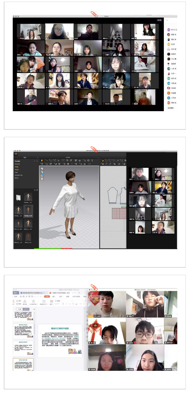190x396 pixels.
Task: Open the paperclip attachment above the Marvelous Designer screenshot
Action: (94, 149)
